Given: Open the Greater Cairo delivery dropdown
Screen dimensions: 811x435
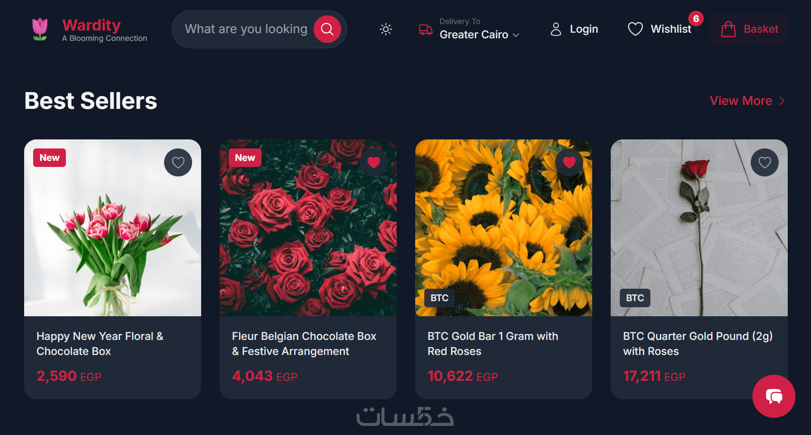Looking at the screenshot, I should 479,34.
